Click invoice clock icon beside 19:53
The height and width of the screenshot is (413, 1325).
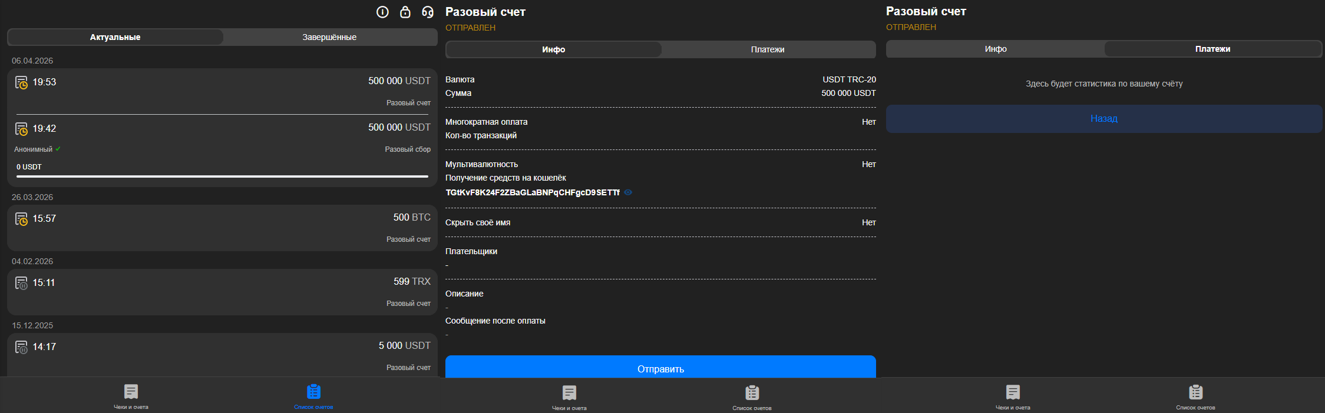click(21, 82)
